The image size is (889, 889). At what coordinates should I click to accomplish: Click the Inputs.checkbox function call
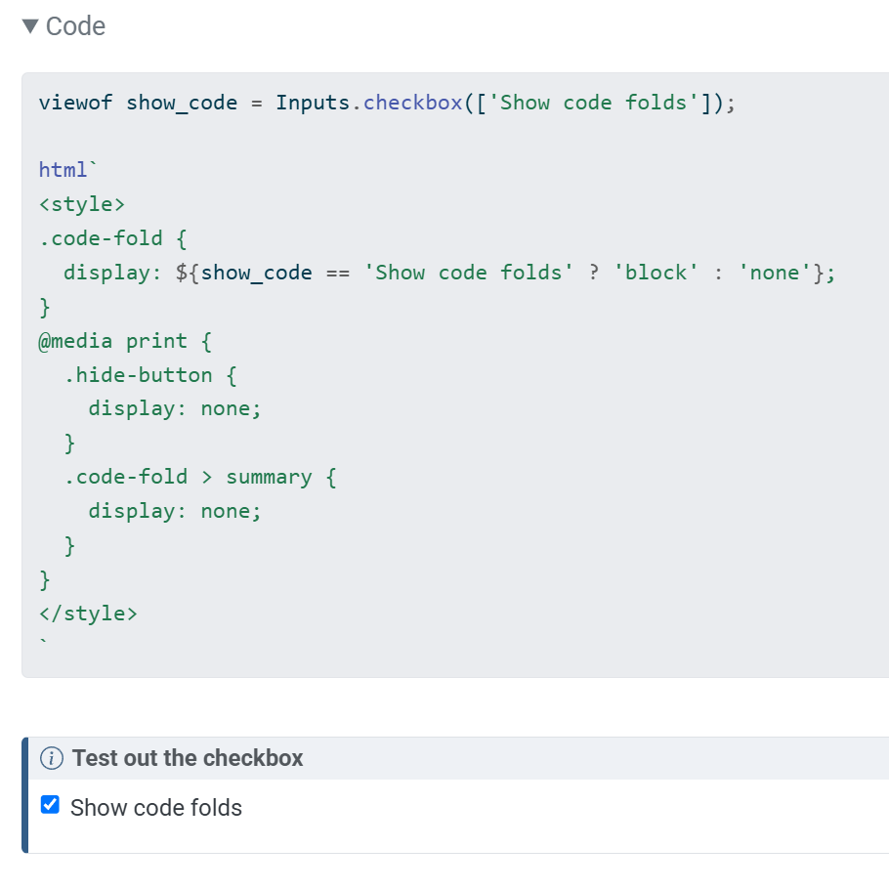(x=368, y=103)
